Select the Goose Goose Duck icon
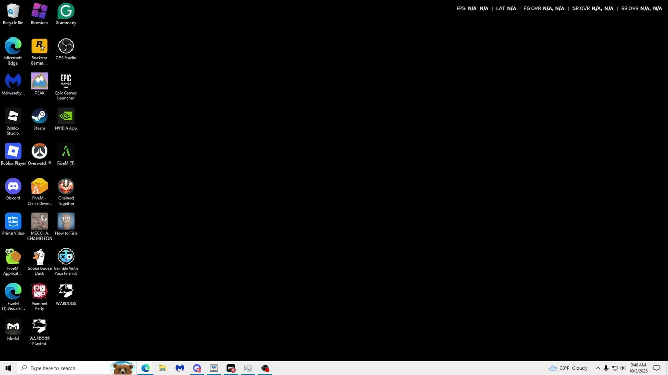The image size is (668, 375). tap(39, 262)
